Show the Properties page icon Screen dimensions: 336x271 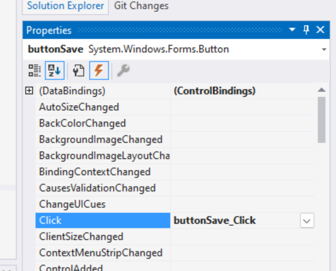[x=78, y=70]
